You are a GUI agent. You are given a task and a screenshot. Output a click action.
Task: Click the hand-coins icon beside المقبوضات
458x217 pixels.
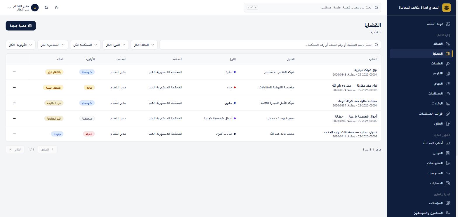[x=447, y=163]
